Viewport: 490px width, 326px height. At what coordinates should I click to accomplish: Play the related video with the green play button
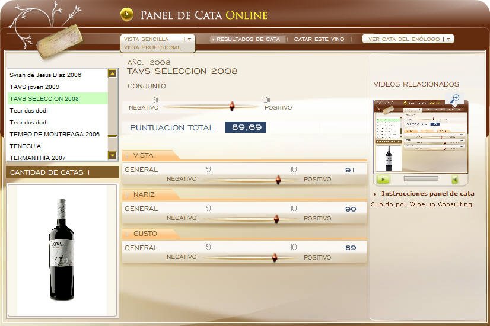point(383,179)
